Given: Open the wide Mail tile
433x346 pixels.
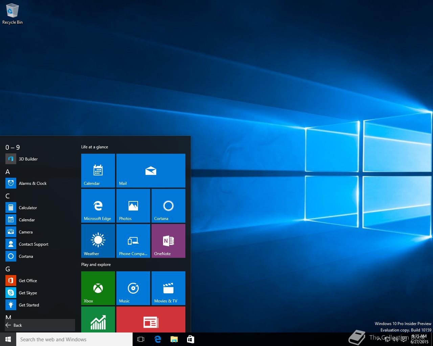Looking at the screenshot, I should click(151, 171).
